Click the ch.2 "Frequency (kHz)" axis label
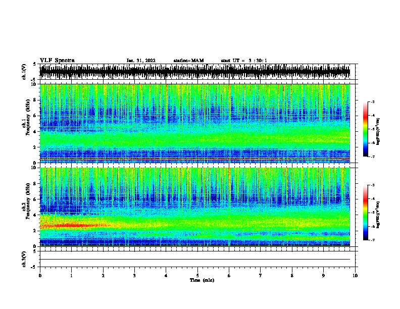 pos(28,201)
